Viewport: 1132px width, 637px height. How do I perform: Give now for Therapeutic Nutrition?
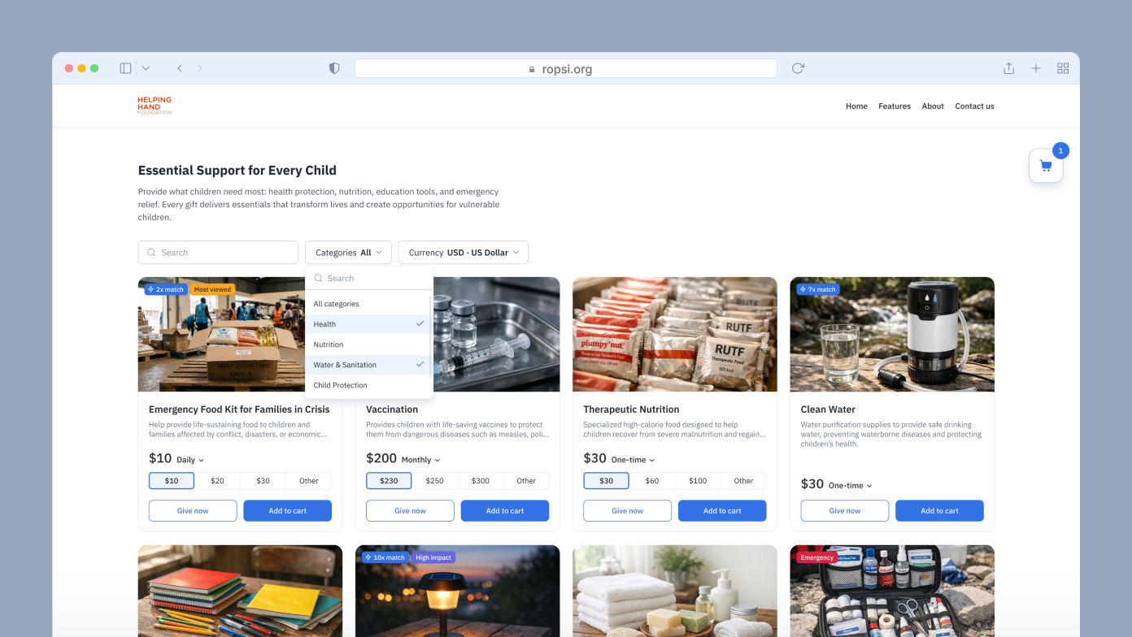627,511
